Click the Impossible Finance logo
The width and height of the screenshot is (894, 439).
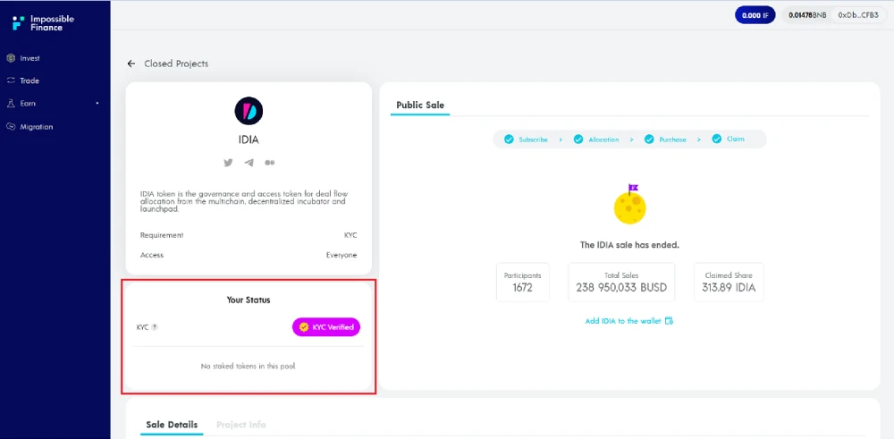tap(43, 23)
